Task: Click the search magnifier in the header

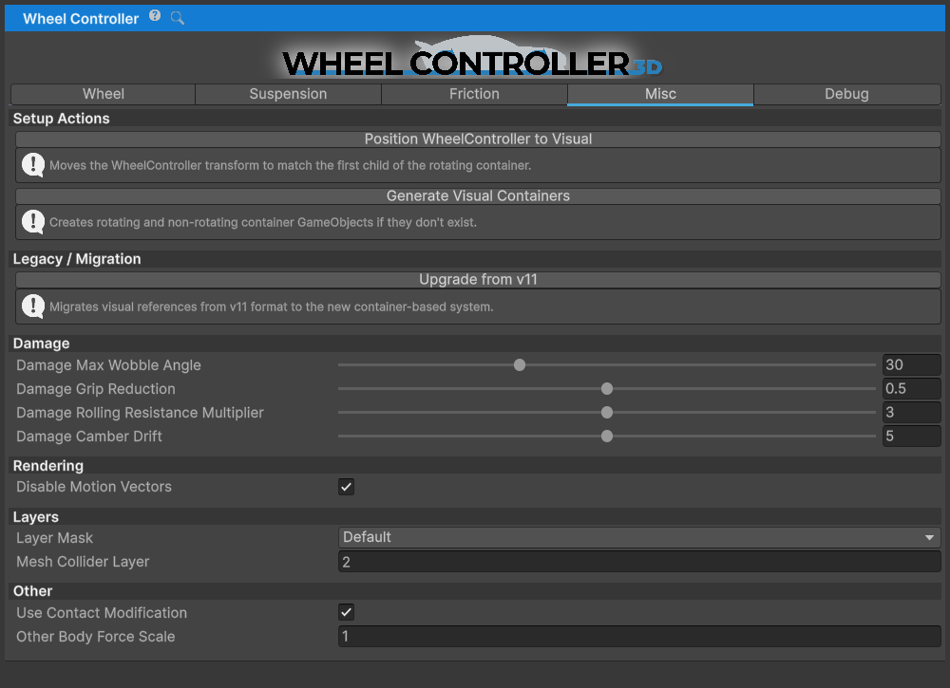Action: click(x=178, y=18)
